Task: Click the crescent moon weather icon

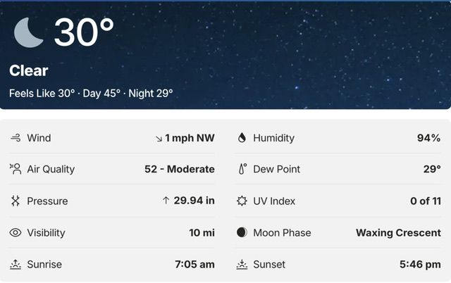Action: pyautogui.click(x=28, y=32)
